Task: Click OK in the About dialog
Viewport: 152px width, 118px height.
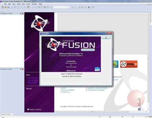Action: pyautogui.click(x=106, y=38)
